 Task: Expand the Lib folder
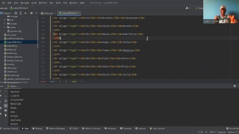point(4,20)
